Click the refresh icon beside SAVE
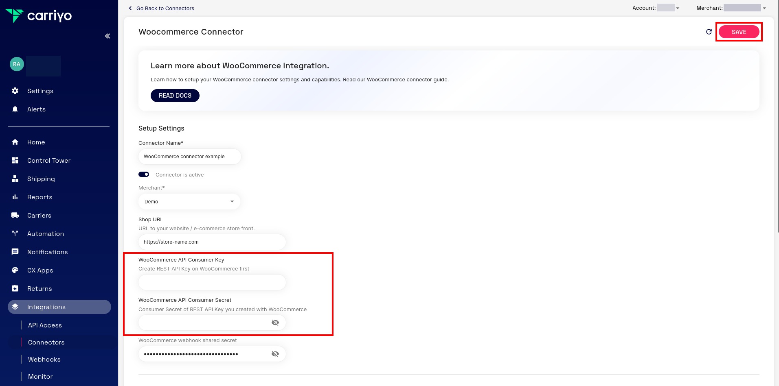 709,32
